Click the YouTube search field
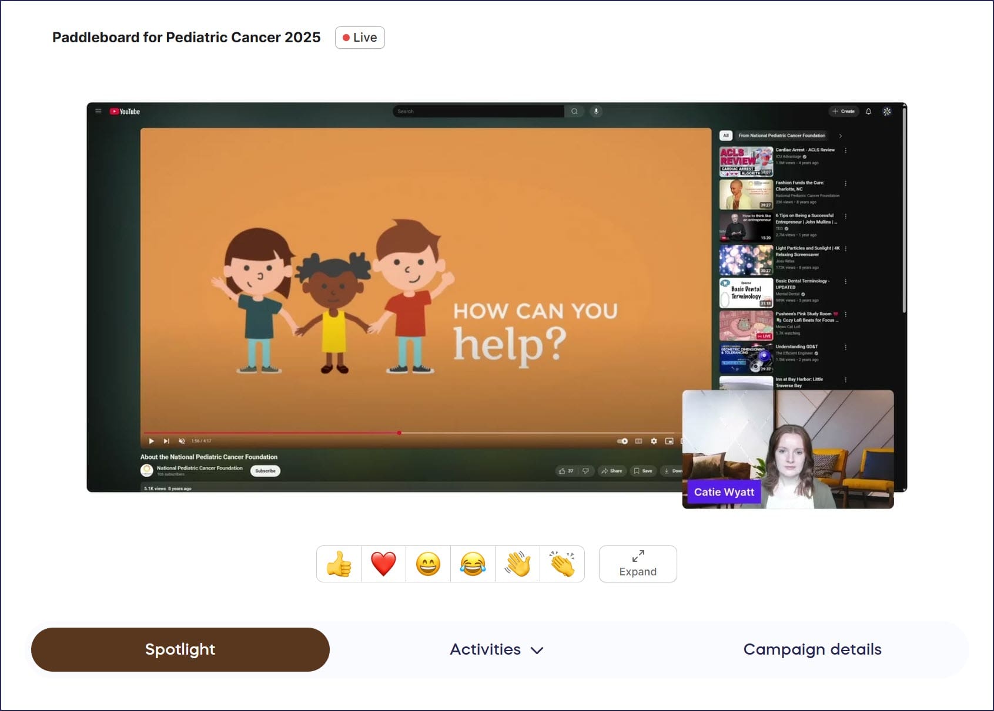The height and width of the screenshot is (711, 994). click(478, 112)
